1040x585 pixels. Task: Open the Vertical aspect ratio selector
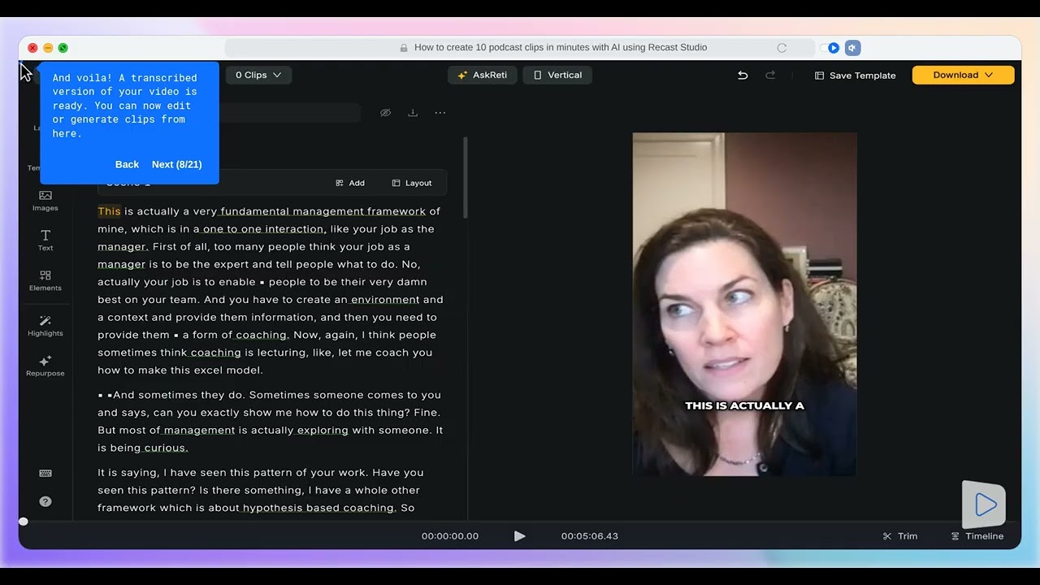557,75
